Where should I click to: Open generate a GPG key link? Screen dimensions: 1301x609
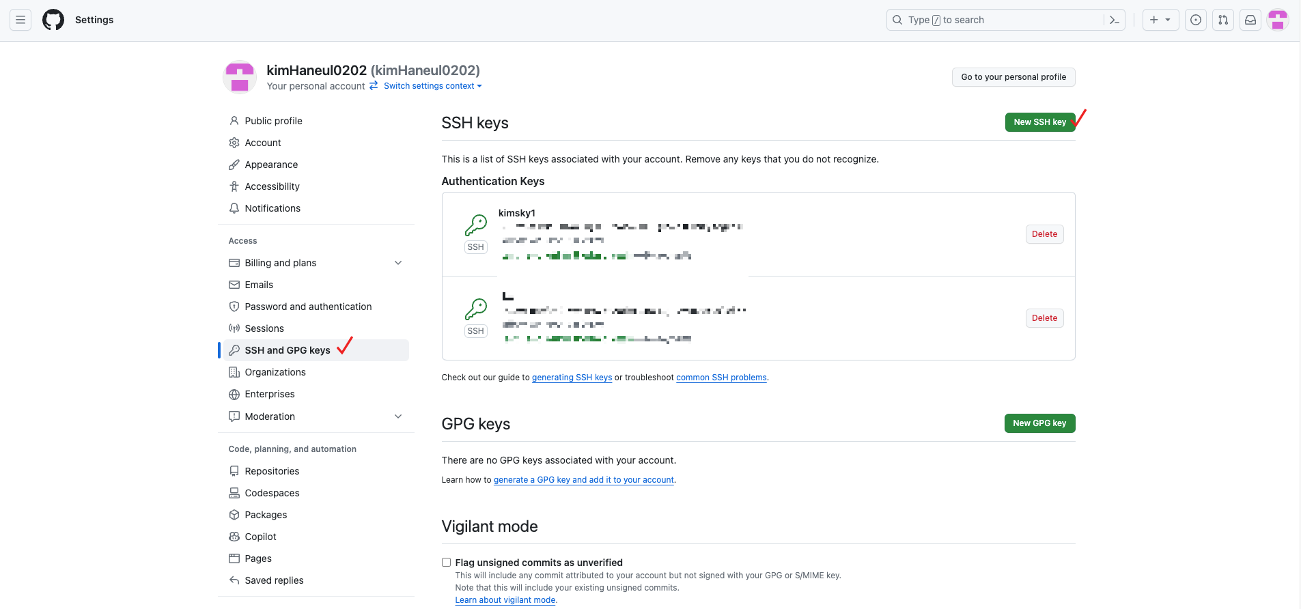point(584,480)
